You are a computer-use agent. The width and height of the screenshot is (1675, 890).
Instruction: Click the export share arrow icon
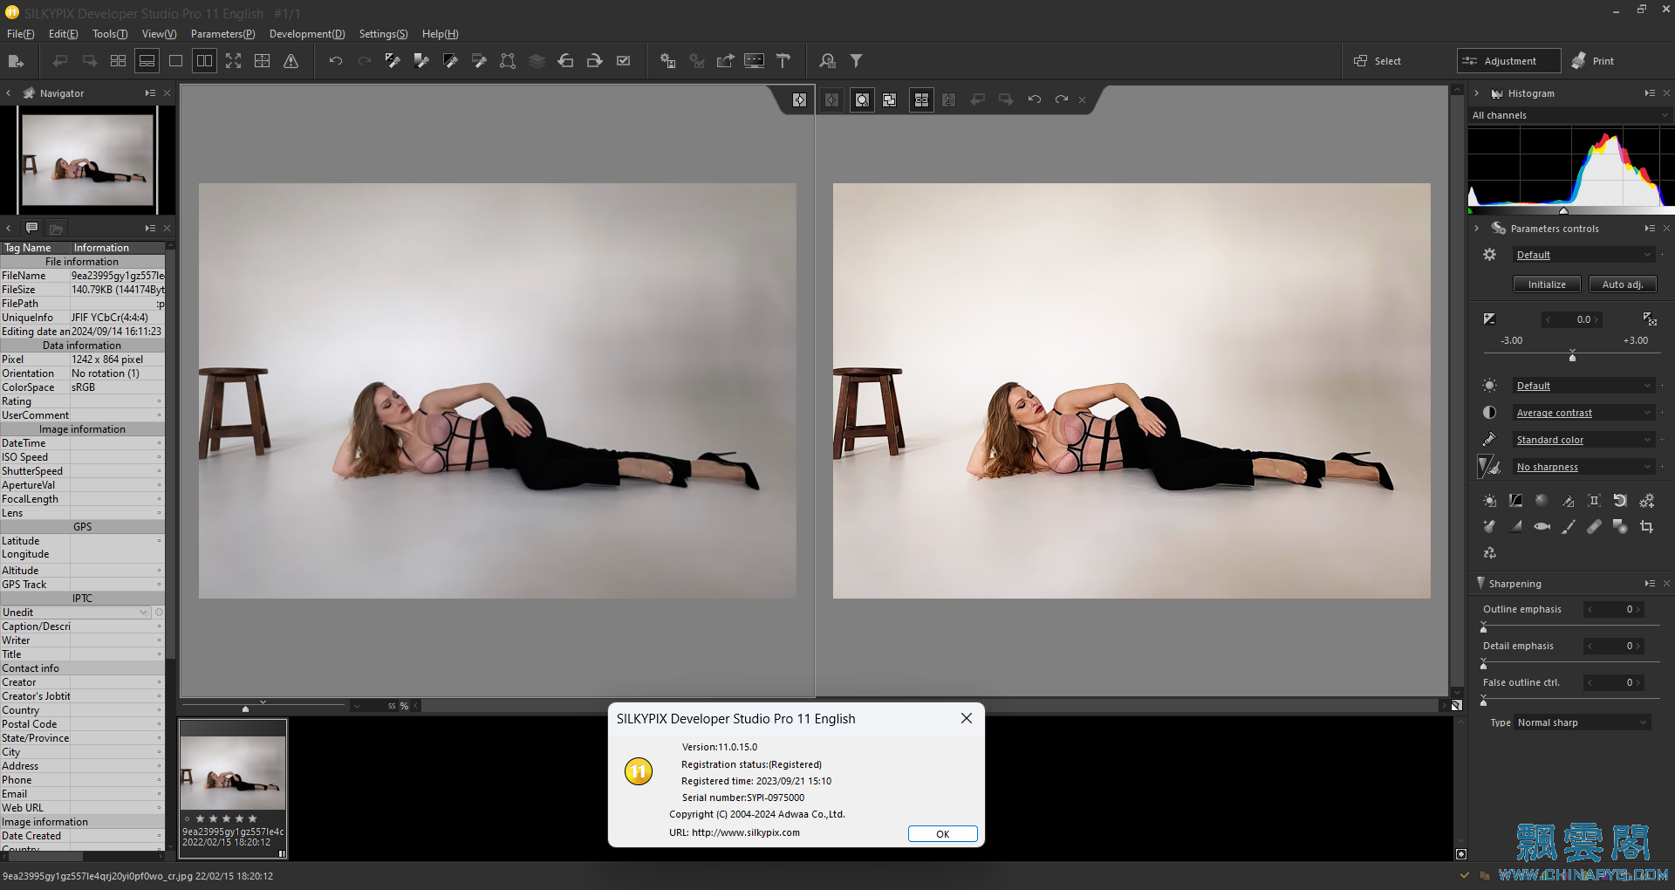coord(725,61)
